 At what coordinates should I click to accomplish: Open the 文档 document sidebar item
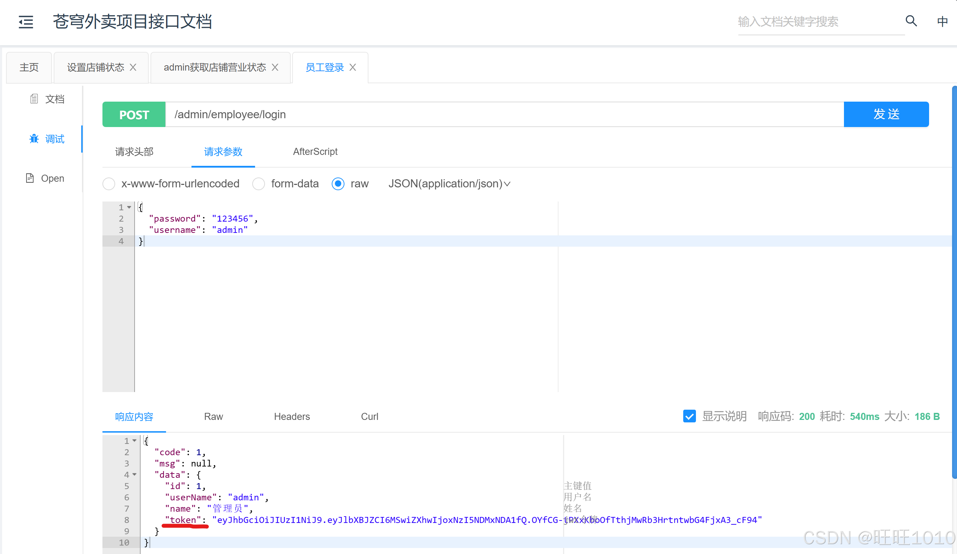click(47, 99)
